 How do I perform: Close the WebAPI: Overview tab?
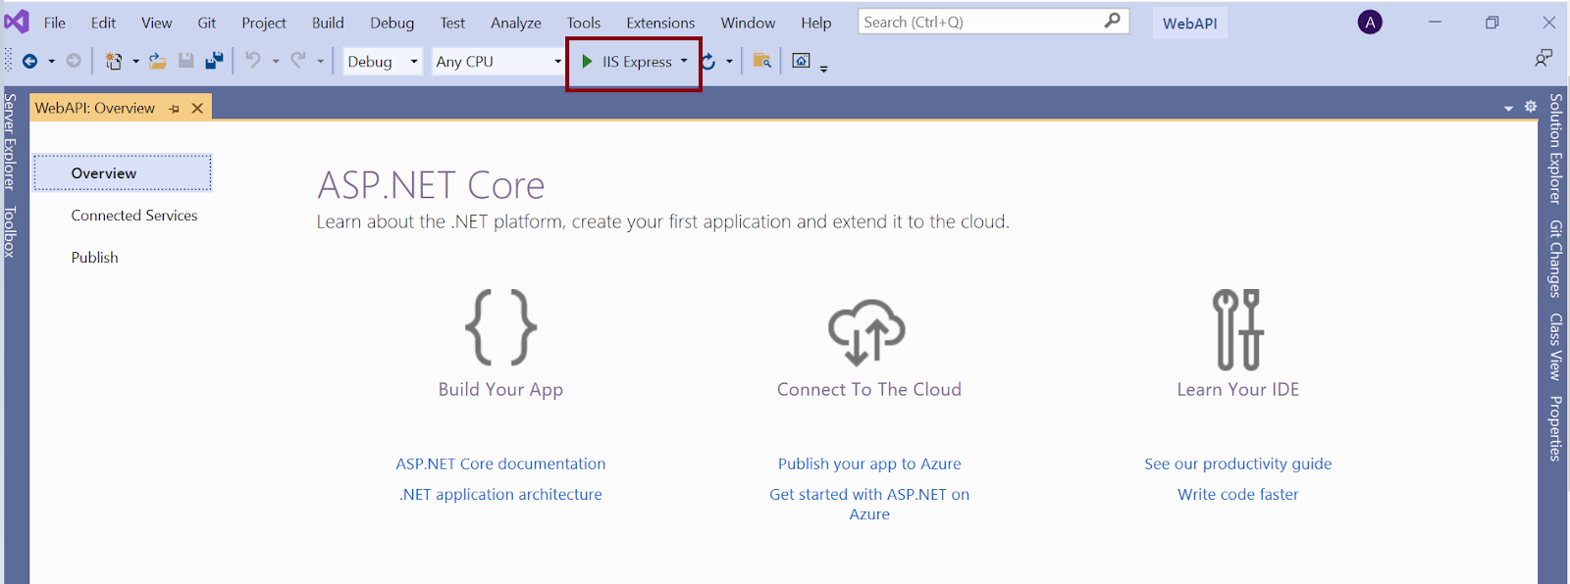pyautogui.click(x=197, y=108)
